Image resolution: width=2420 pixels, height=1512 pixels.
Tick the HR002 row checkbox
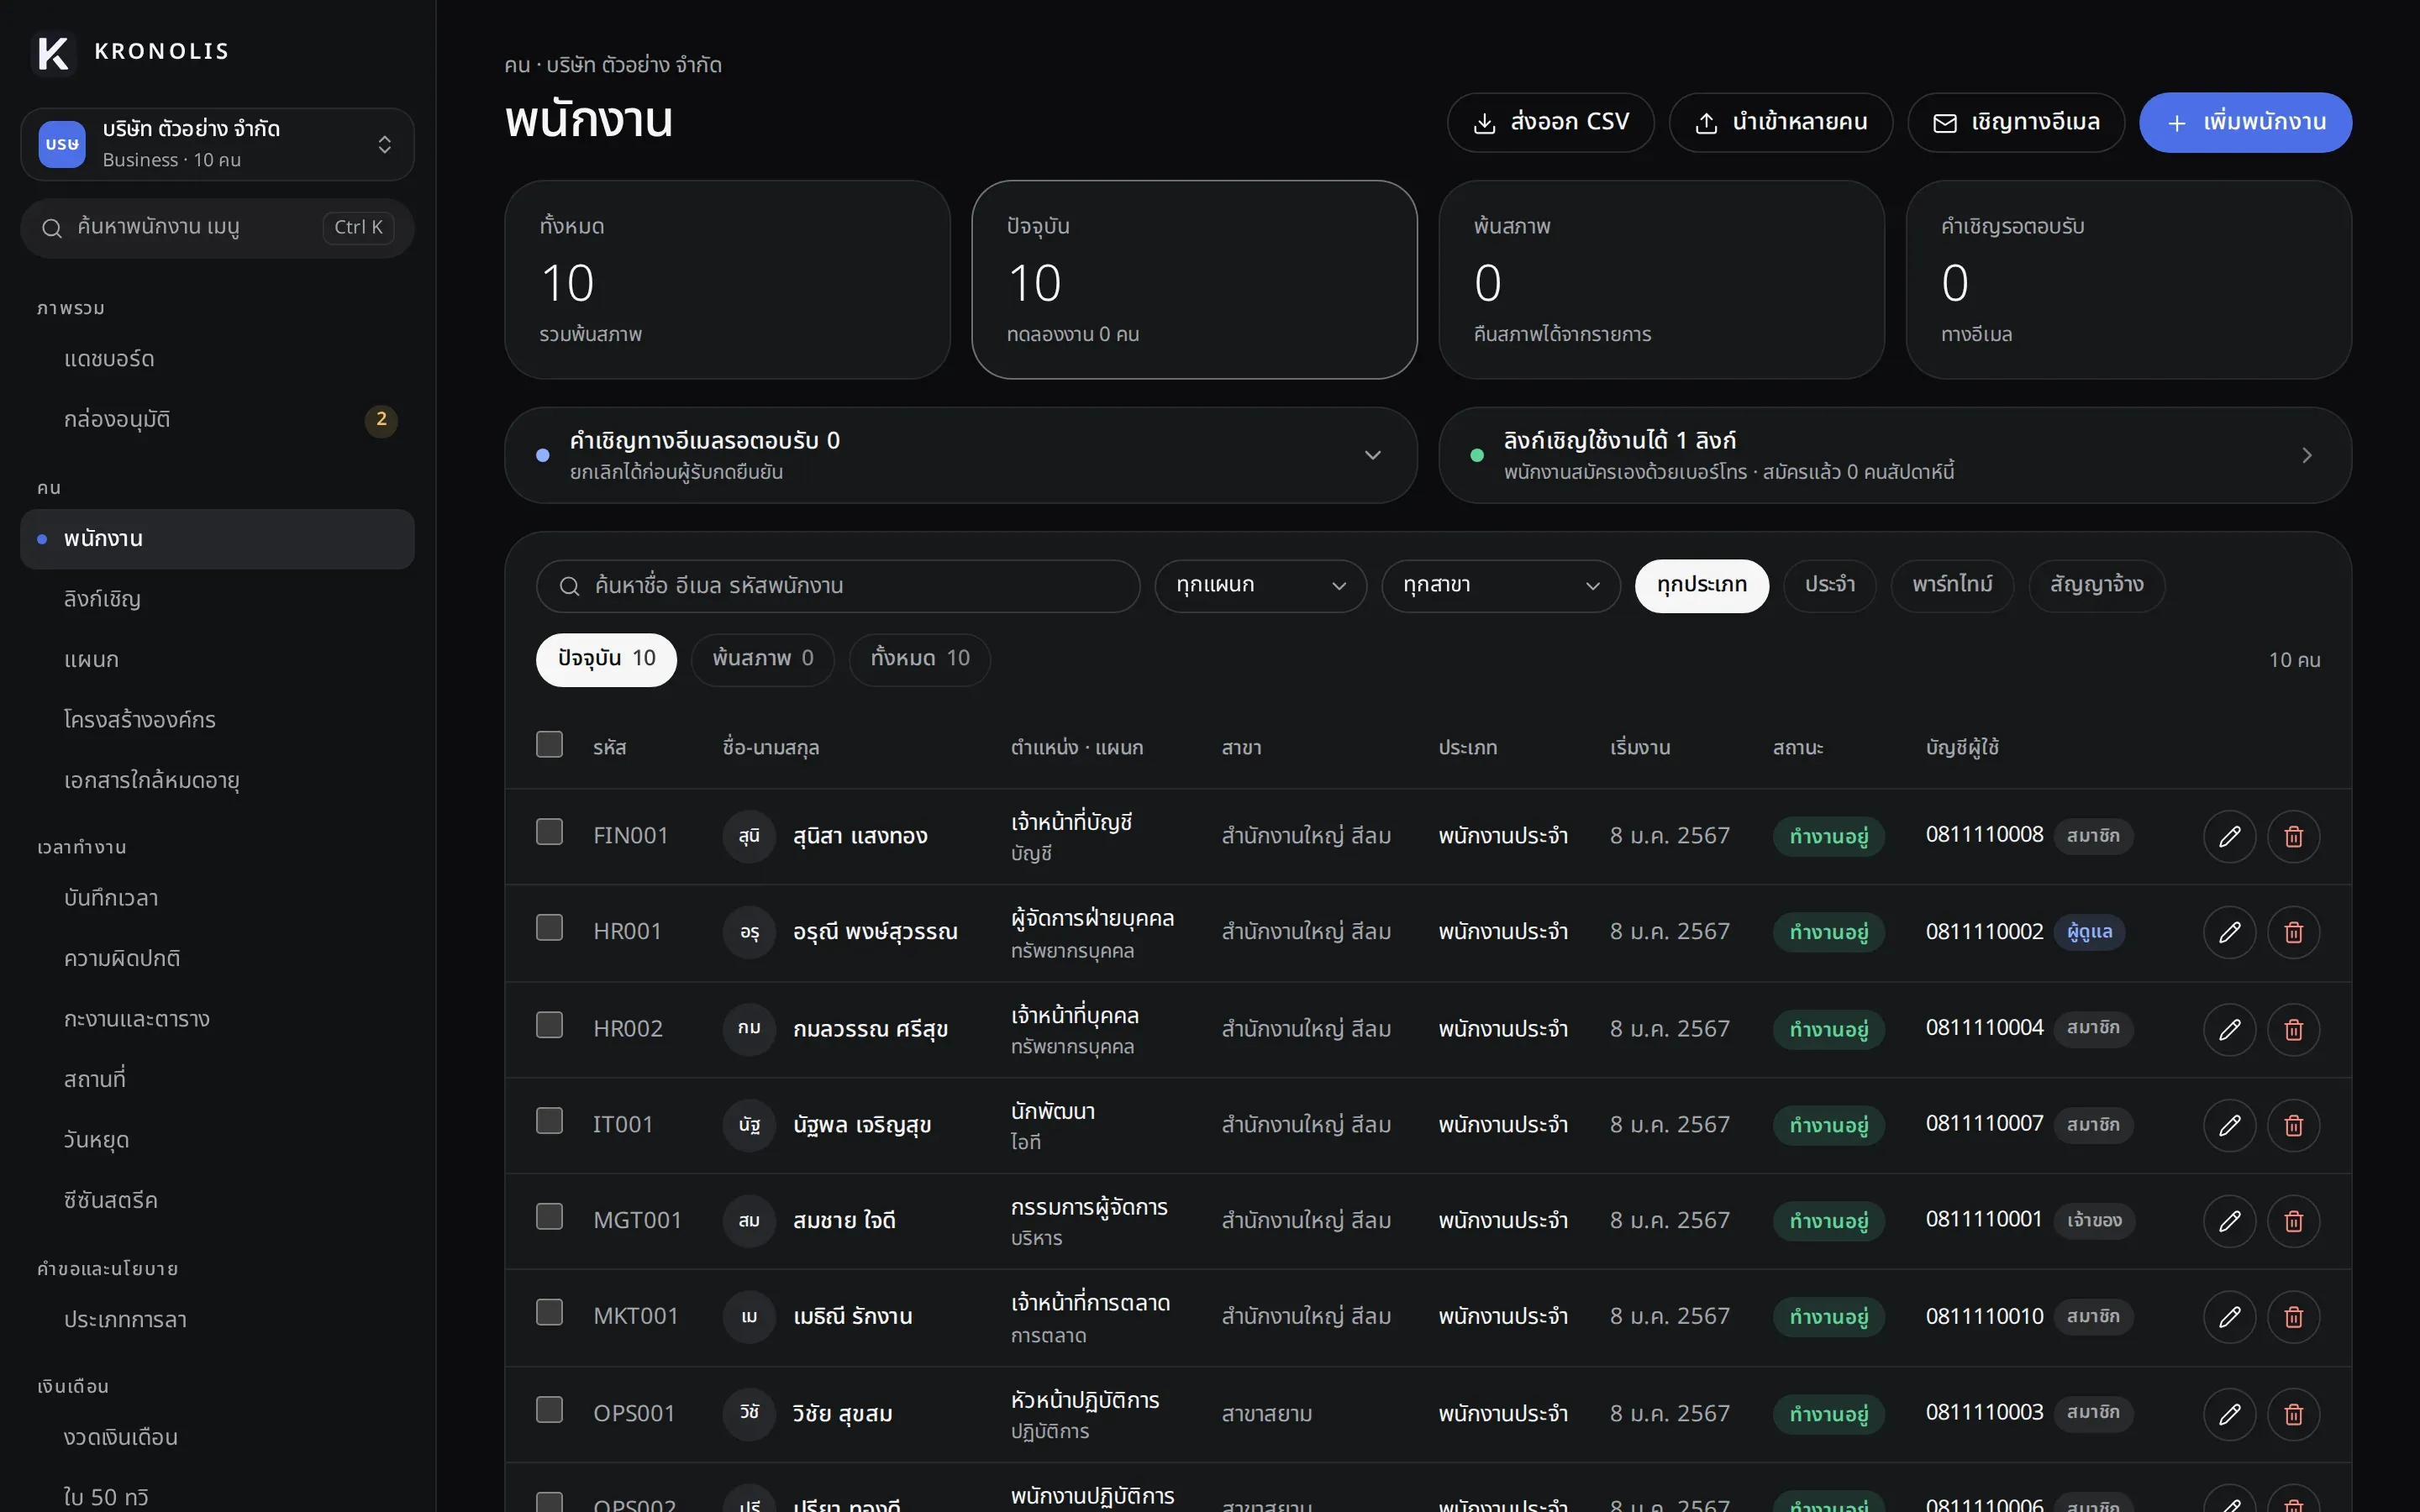click(x=549, y=1025)
